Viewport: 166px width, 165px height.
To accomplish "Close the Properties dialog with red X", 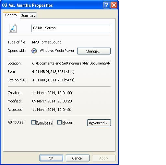I will coord(114,5).
